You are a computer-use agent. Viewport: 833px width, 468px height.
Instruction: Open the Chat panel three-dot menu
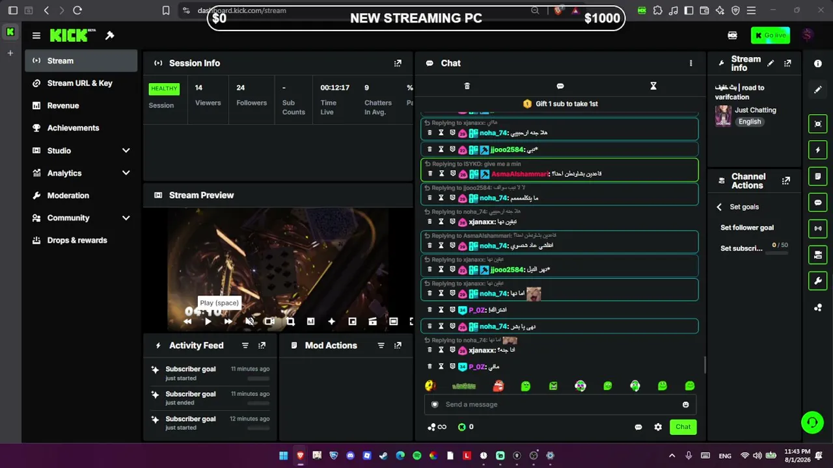coord(690,63)
